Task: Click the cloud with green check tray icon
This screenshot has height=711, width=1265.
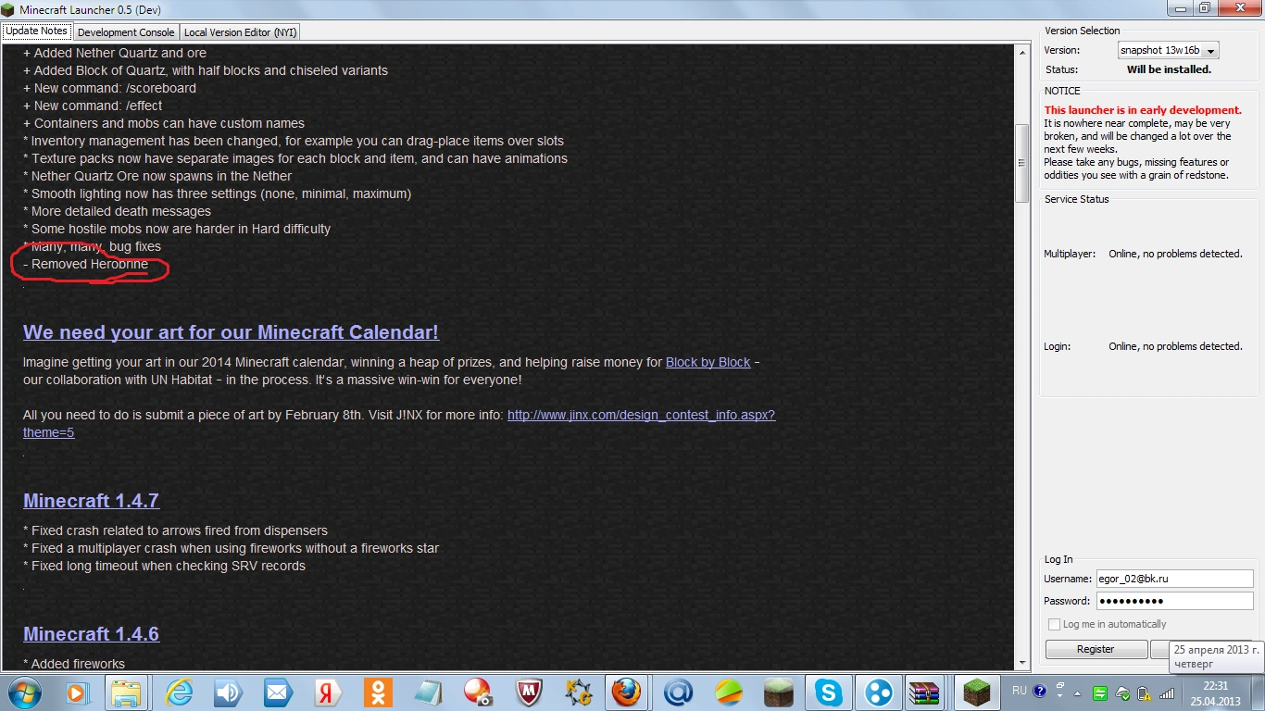Action: click(x=1122, y=692)
